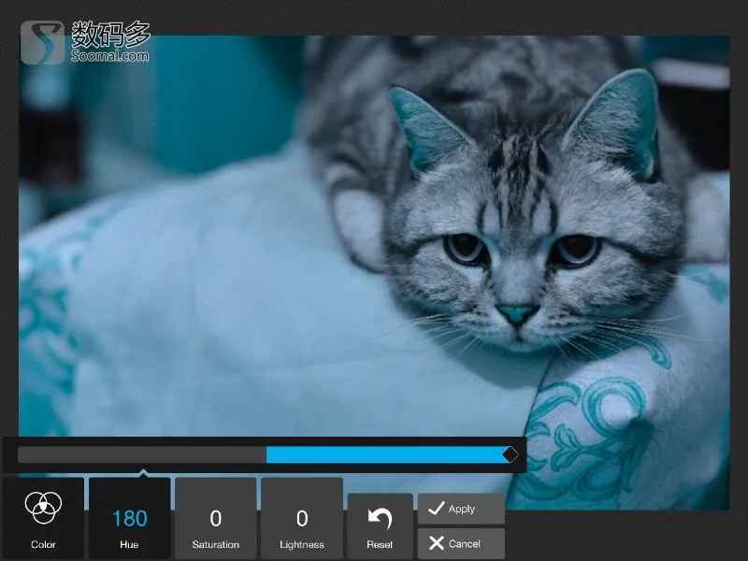Cancel the color adjustment
This screenshot has height=561, width=748.
[x=461, y=543]
